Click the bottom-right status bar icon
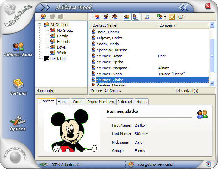 [208, 164]
